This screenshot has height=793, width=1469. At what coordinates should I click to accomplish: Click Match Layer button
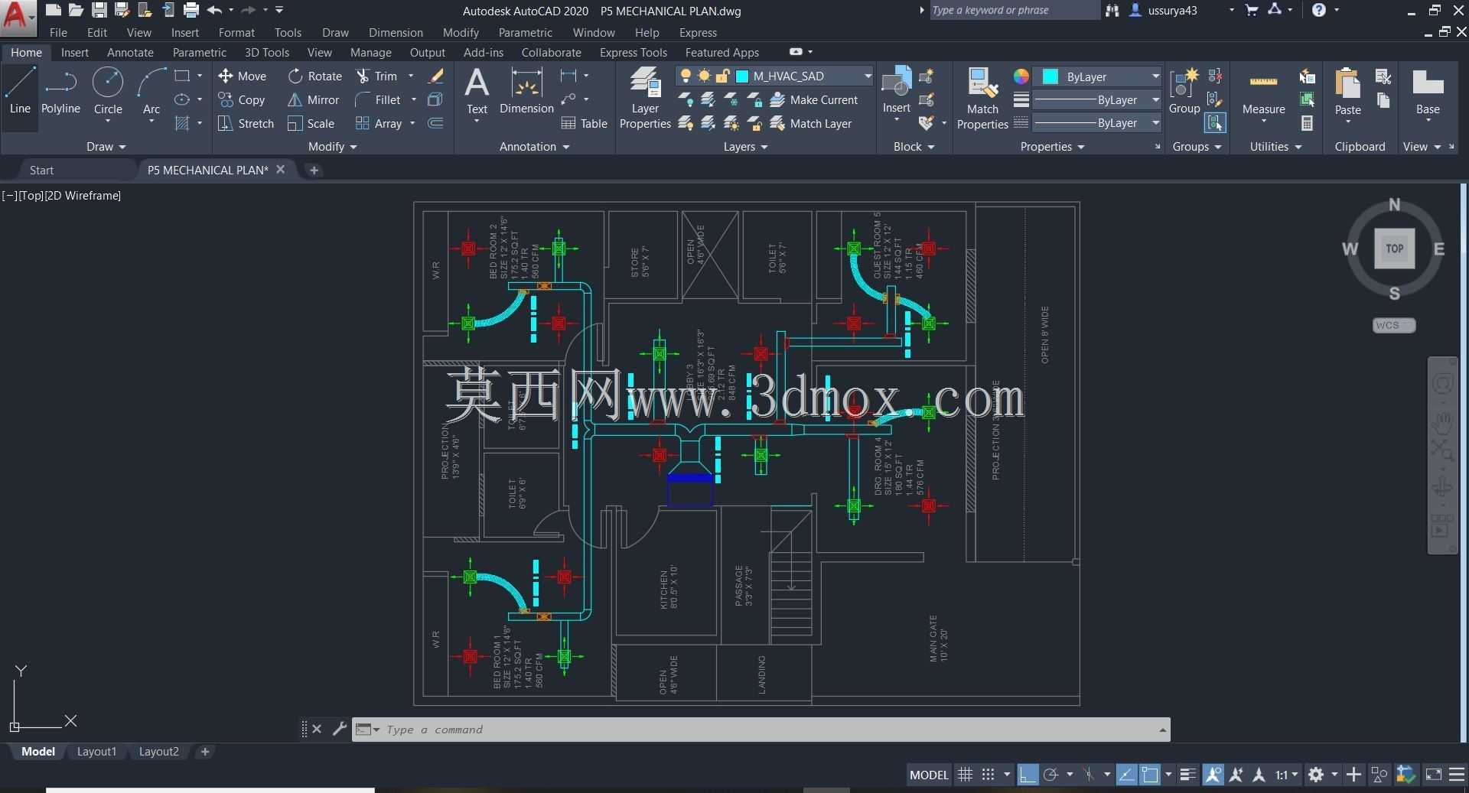[811, 123]
